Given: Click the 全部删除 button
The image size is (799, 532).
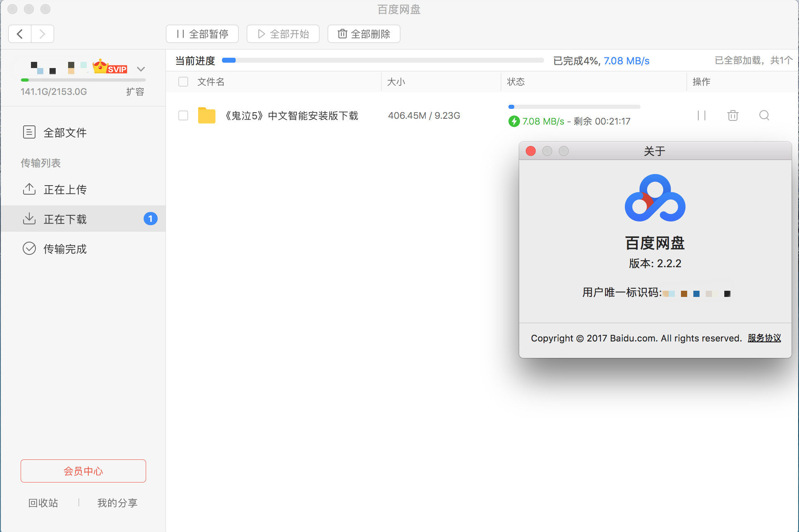Looking at the screenshot, I should pos(364,34).
